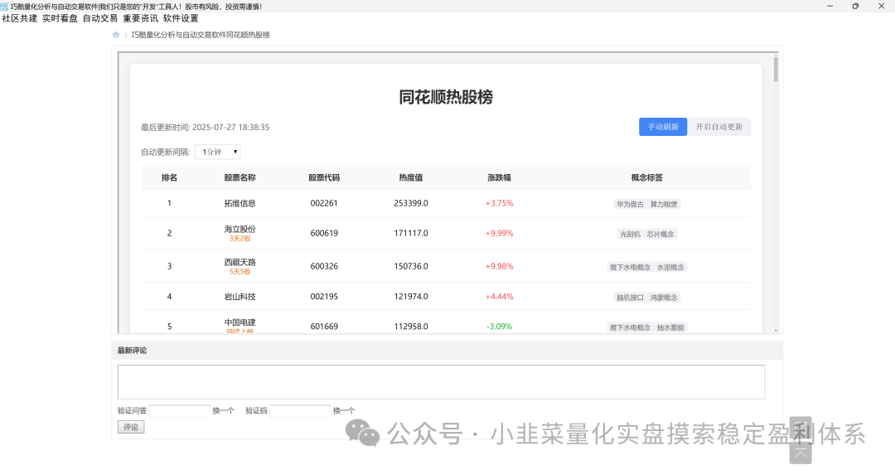The width and height of the screenshot is (895, 470).
Task: Open the 重要资讯 menu
Action: [x=140, y=18]
